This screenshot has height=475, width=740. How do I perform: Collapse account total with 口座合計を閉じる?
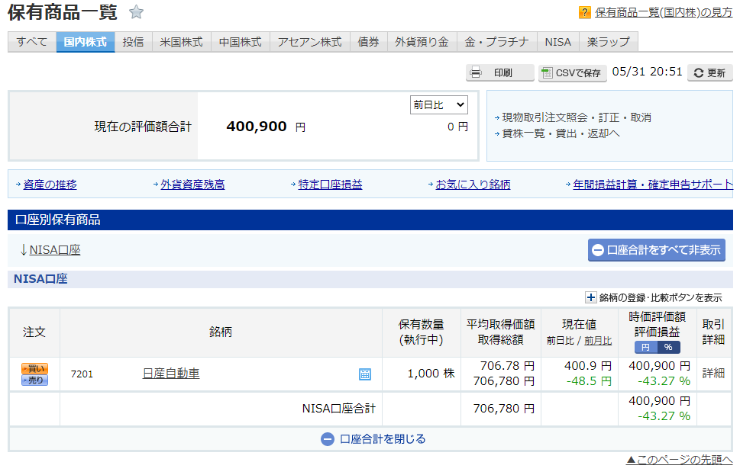[373, 439]
